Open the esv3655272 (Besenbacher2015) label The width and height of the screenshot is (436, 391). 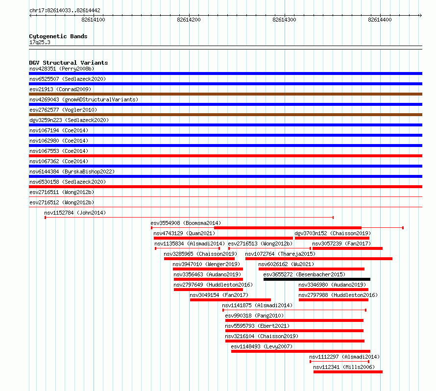coord(305,274)
